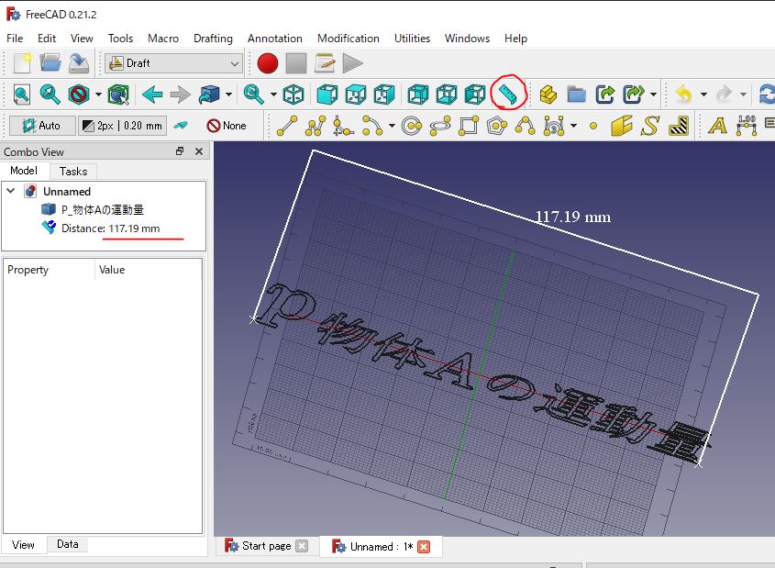Toggle the Auto working plane button
The width and height of the screenshot is (775, 568).
point(40,126)
